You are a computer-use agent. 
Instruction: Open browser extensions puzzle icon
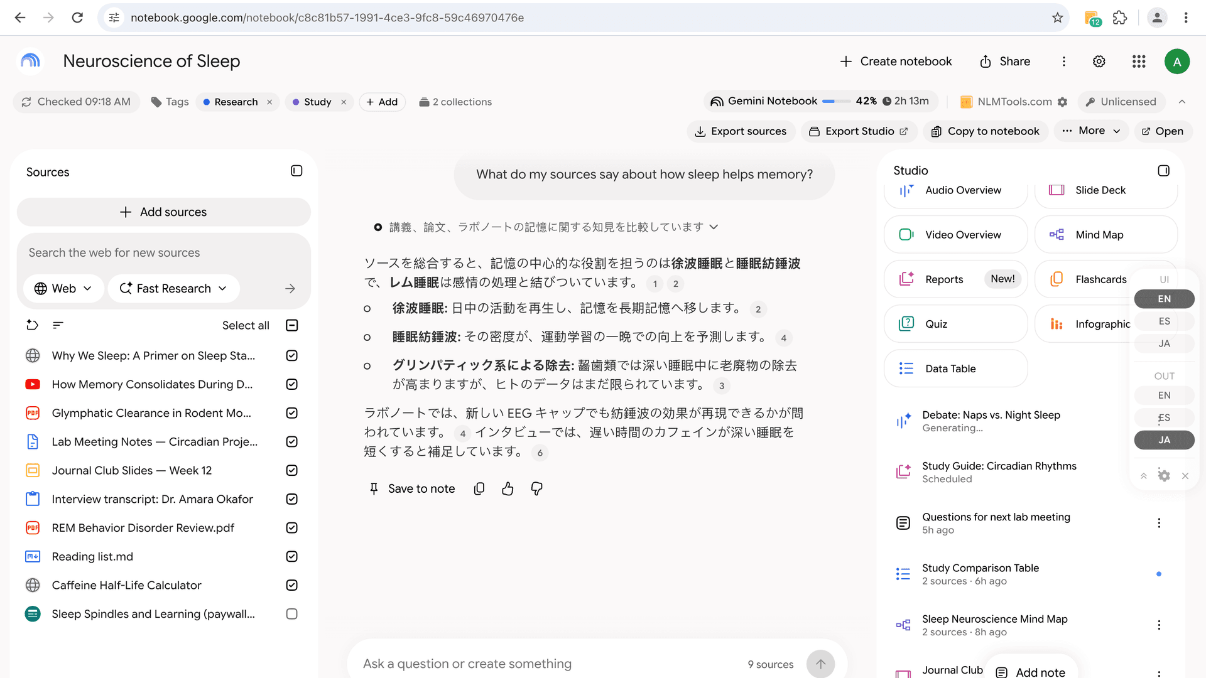(x=1120, y=18)
